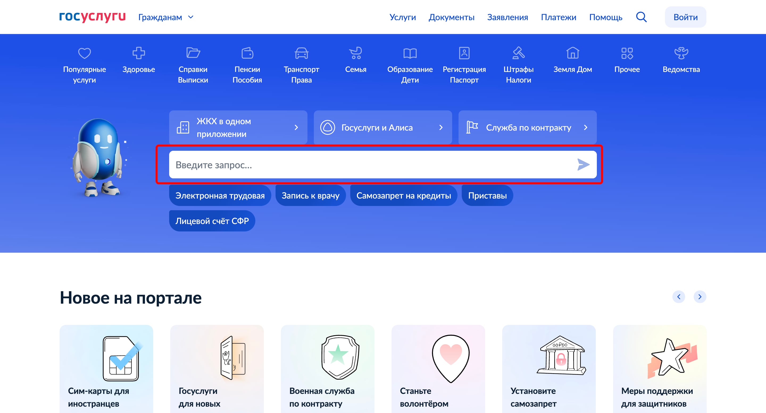Select the Ведомства eagle emblem icon
Image resolution: width=766 pixels, height=413 pixels.
pyautogui.click(x=681, y=53)
